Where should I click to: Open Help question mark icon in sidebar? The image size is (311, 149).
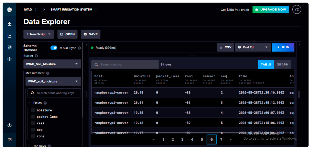click(x=9, y=125)
